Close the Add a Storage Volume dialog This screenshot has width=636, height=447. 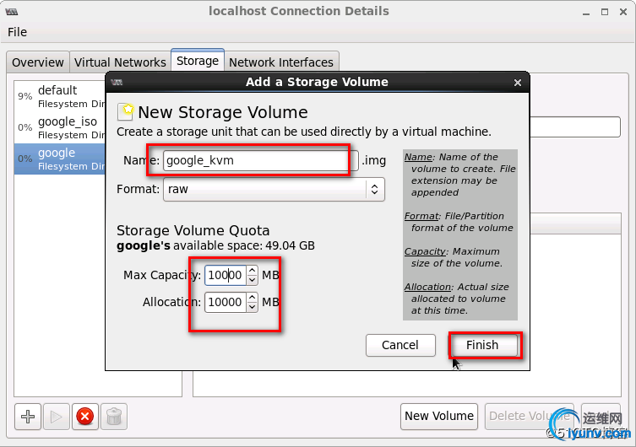click(x=517, y=82)
